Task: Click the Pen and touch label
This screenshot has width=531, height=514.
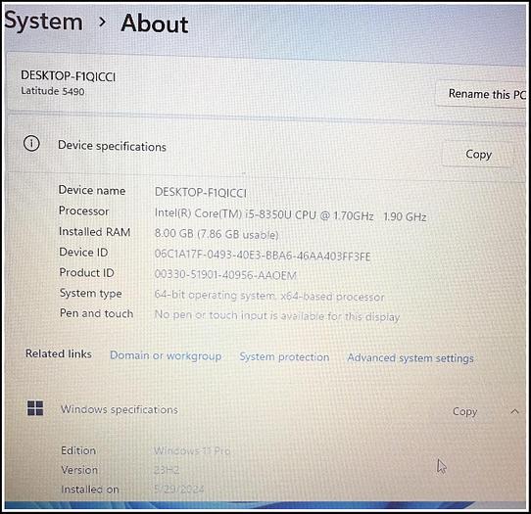Action: tap(96, 313)
